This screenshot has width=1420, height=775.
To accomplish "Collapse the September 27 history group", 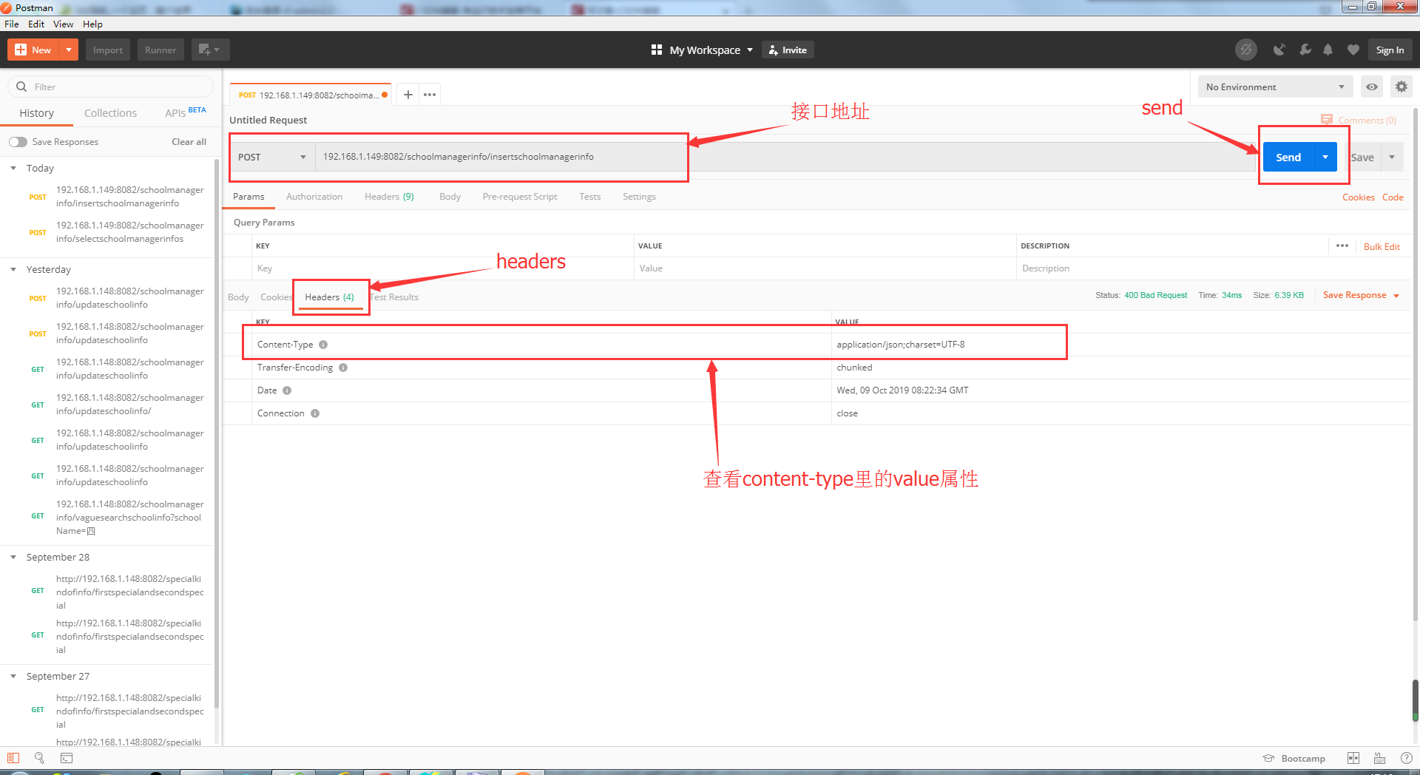I will click(13, 677).
